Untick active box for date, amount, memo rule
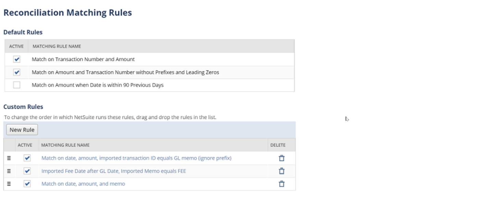This screenshot has height=201, width=487. (27, 184)
